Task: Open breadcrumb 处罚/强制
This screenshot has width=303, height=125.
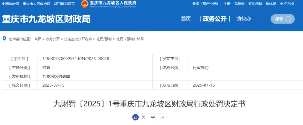Action: pyautogui.click(x=104, y=39)
